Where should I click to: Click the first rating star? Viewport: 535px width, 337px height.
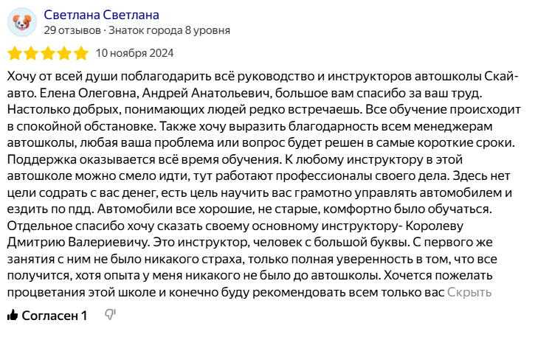pos(14,53)
